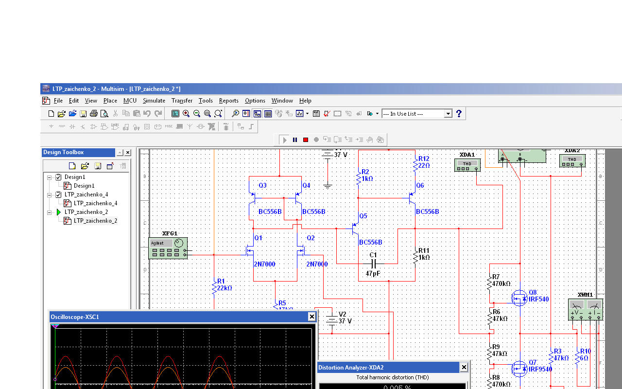Select the Q8 IRF540 MOSFET
Viewport: 622px width, 389px height.
pos(519,298)
